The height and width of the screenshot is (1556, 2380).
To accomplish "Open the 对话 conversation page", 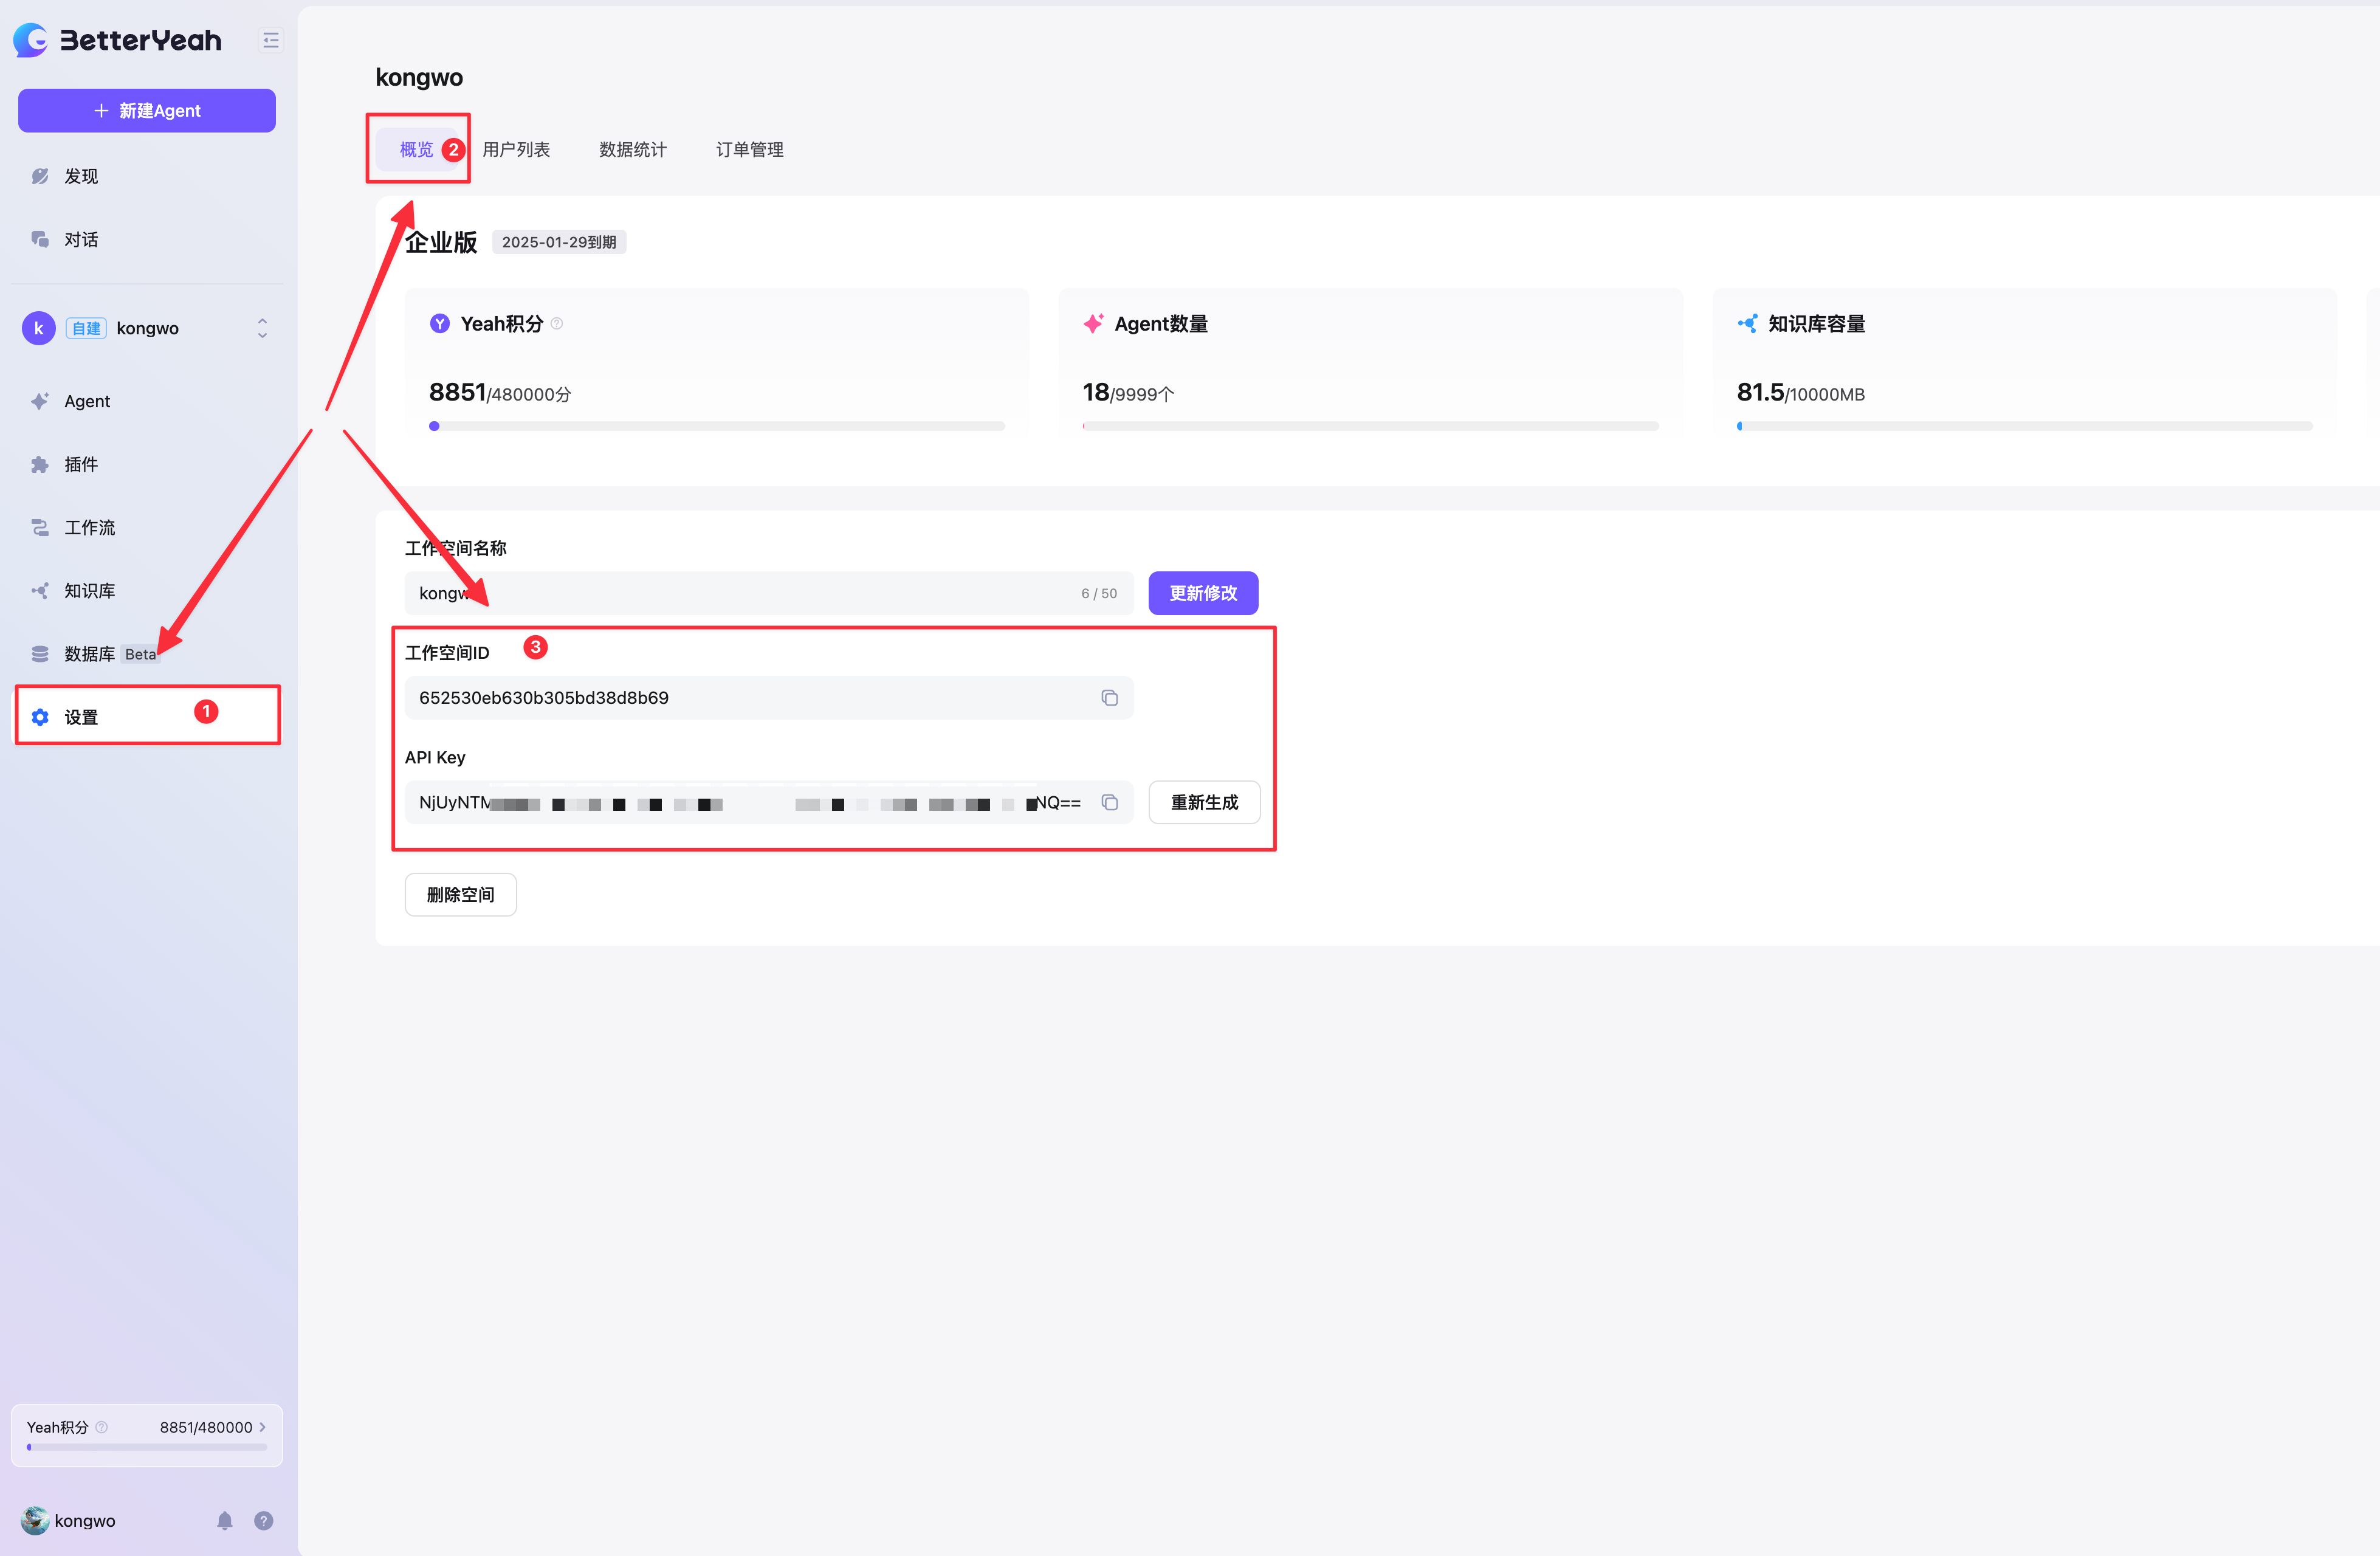I will 147,239.
